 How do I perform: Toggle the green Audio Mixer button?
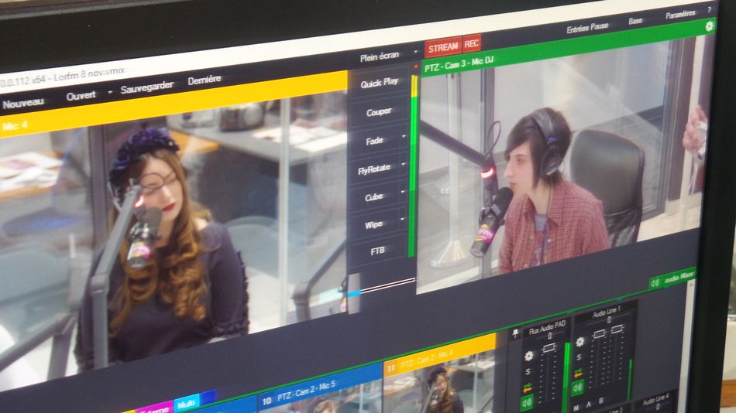point(672,278)
